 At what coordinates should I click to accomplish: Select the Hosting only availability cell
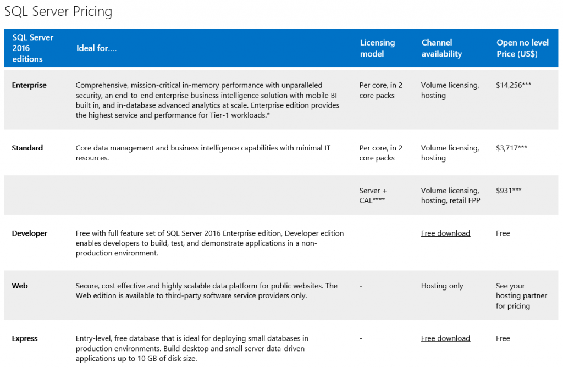point(442,286)
